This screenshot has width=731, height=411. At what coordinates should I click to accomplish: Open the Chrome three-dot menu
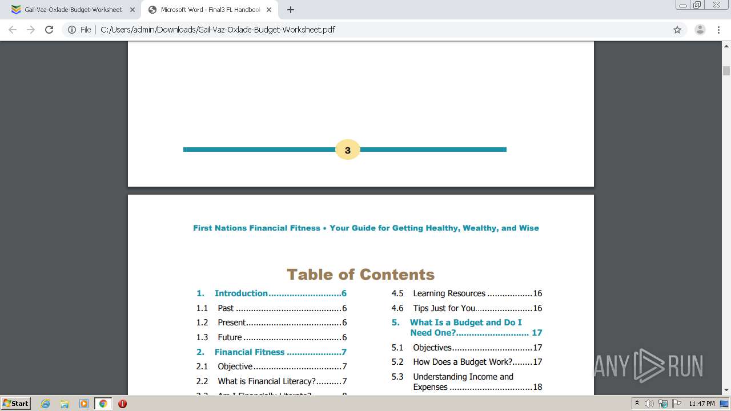click(718, 30)
